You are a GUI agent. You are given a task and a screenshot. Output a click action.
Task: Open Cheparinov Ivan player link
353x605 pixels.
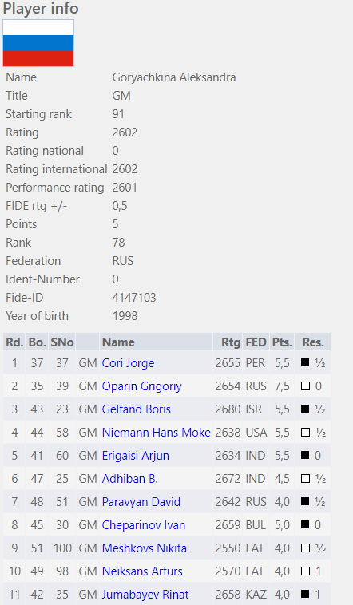pyautogui.click(x=144, y=525)
